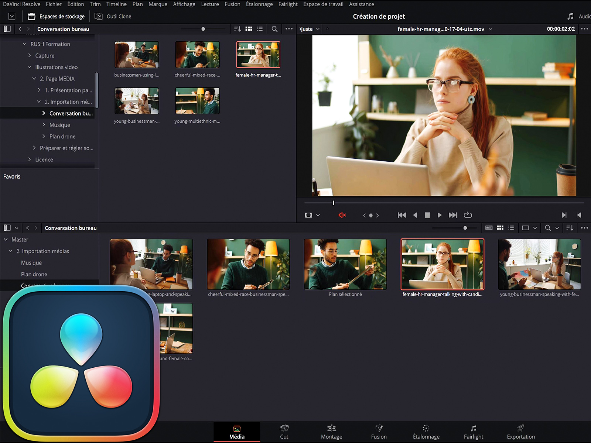Open the Exportation page
The height and width of the screenshot is (443, 591).
point(520,432)
